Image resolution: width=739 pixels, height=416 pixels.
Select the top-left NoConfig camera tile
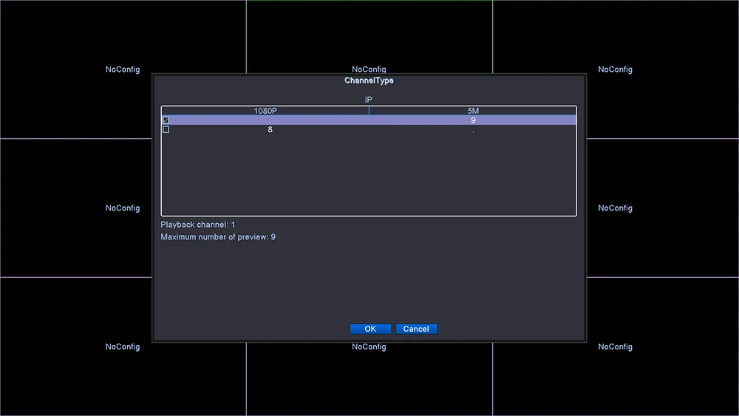[x=123, y=69]
